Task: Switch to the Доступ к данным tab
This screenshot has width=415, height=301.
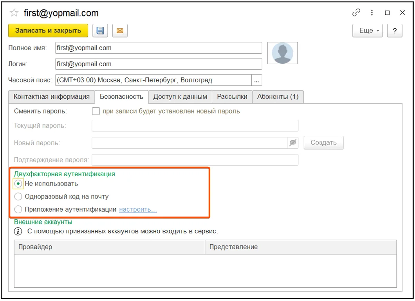Action: point(180,97)
